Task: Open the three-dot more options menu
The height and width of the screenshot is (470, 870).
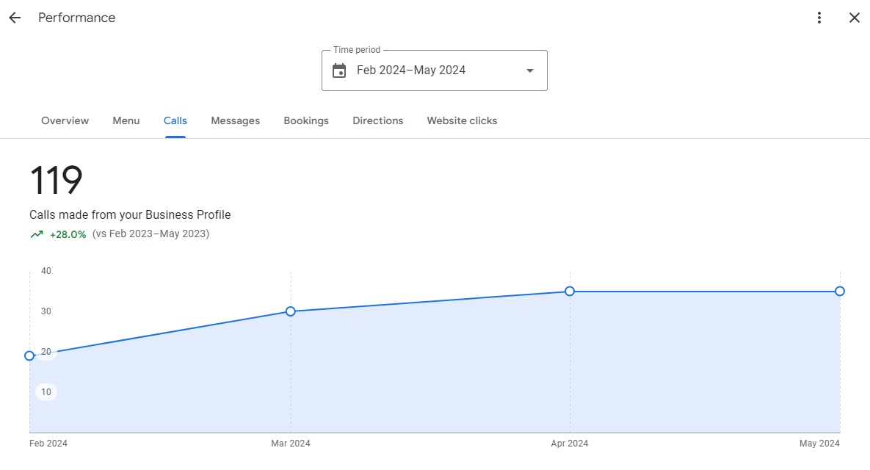Action: click(x=819, y=18)
